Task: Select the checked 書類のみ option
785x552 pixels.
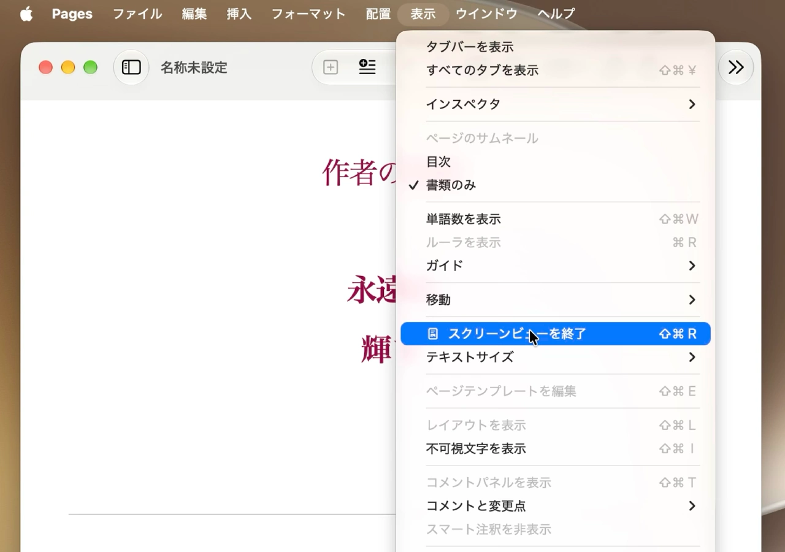Action: click(x=556, y=185)
